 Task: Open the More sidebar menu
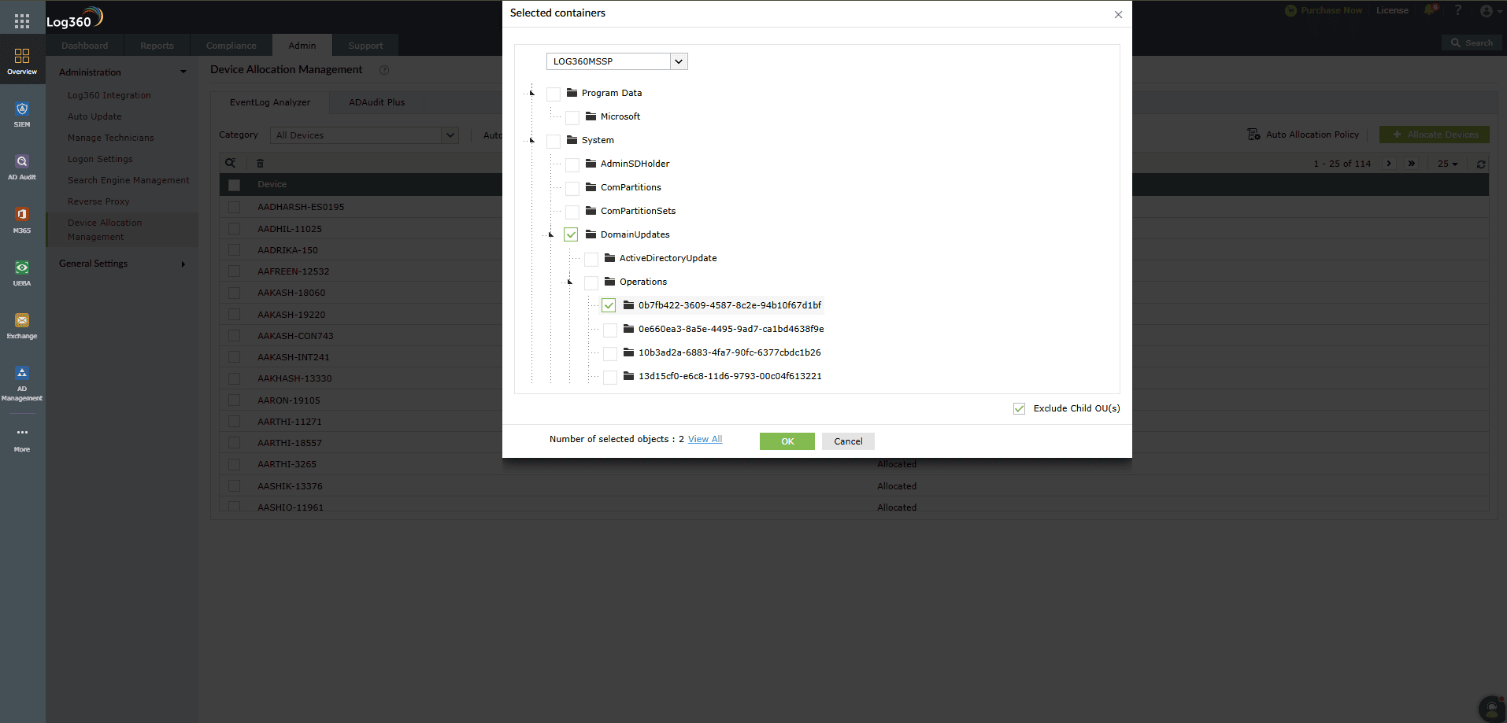[22, 439]
